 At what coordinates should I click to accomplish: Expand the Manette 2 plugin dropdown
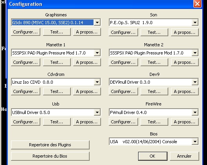pyautogui.click(x=195, y=53)
